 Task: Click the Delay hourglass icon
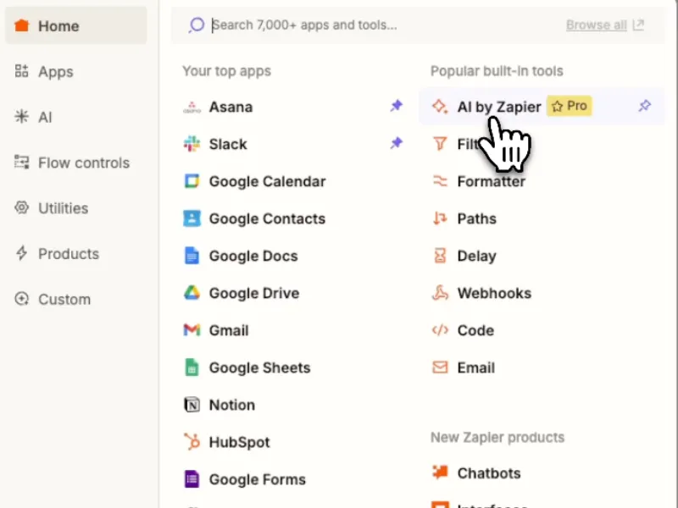click(440, 256)
